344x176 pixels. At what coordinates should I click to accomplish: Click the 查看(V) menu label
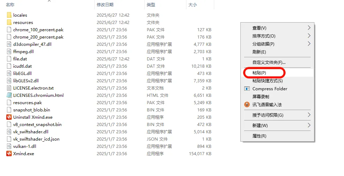259,28
